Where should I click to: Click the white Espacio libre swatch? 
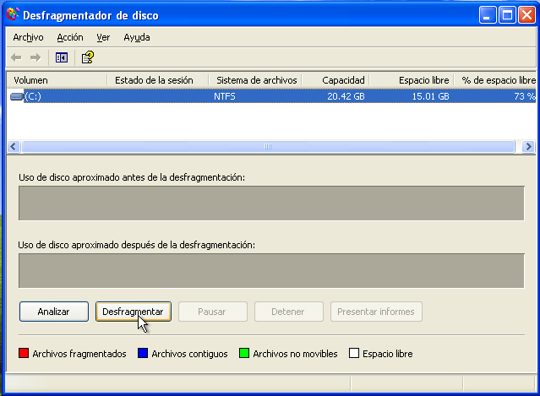[354, 353]
